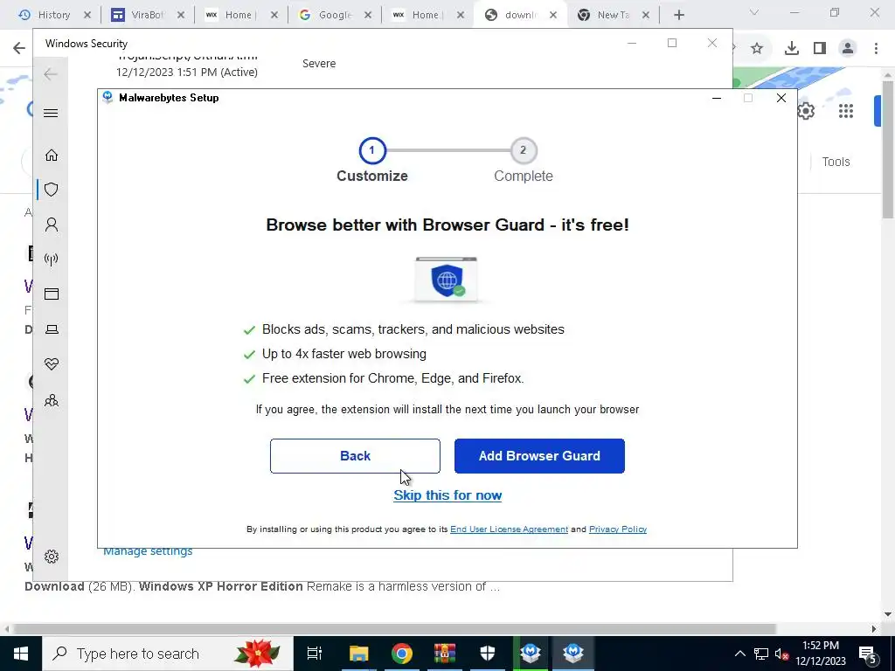Click 'Severe' threat level text

[x=319, y=63]
